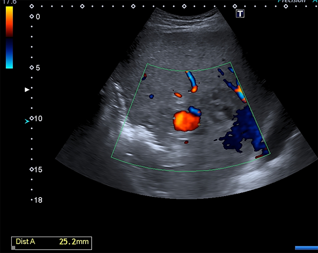Click the depth scale 10 label
This screenshot has width=318, height=253.
[38, 119]
